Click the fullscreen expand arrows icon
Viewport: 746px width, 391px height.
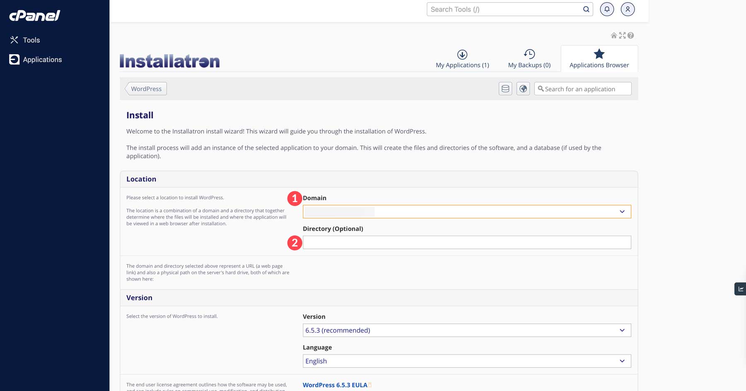click(x=622, y=36)
